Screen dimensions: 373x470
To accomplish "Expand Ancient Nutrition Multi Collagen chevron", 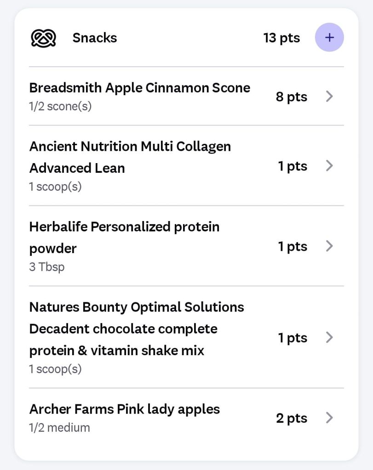I will tap(329, 166).
